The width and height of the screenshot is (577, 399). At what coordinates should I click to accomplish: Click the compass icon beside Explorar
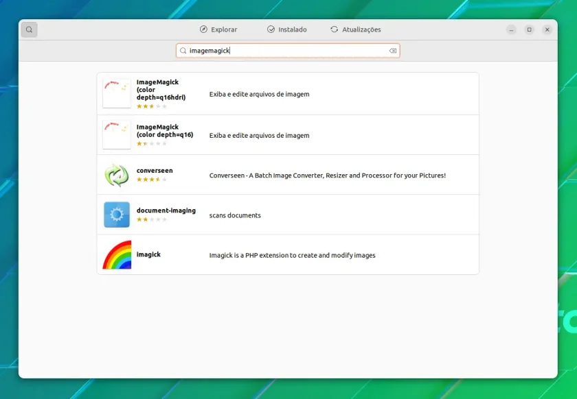coord(203,29)
